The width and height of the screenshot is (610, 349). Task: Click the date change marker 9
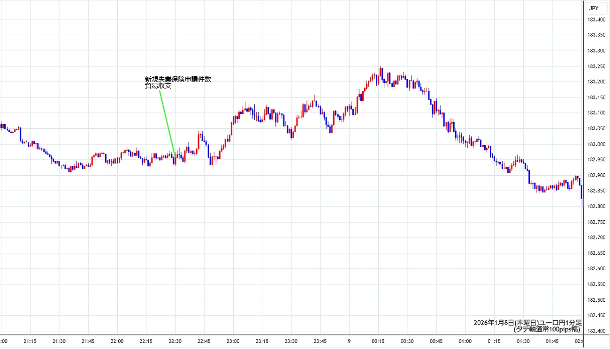coord(349,341)
